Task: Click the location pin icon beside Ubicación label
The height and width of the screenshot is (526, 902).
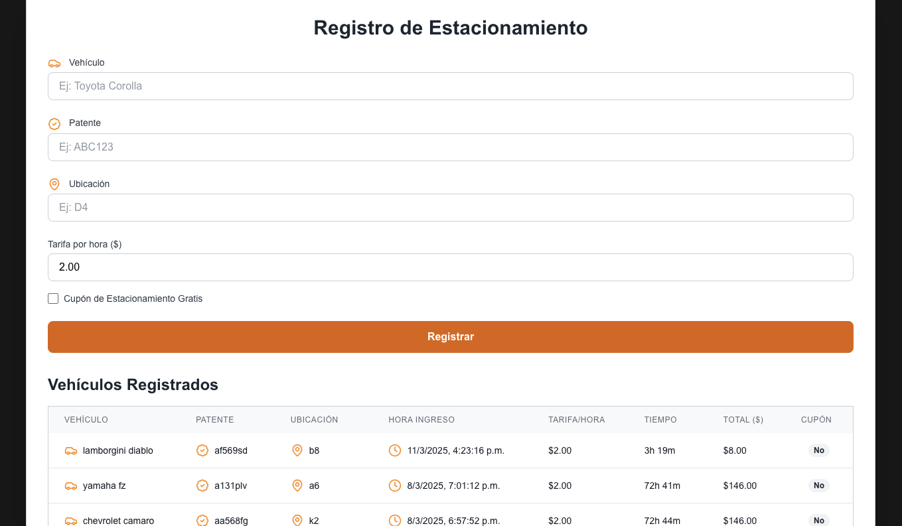Action: coord(54,184)
